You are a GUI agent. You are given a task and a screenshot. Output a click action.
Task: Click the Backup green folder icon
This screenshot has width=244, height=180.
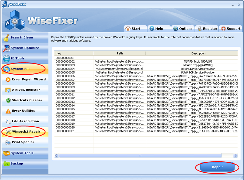[6, 164]
